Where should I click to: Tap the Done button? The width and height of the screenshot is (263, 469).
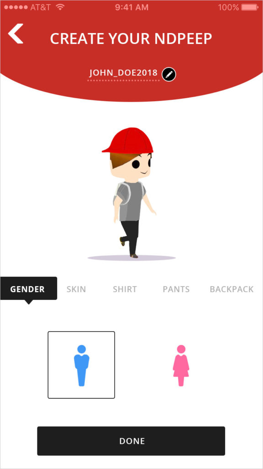click(131, 441)
